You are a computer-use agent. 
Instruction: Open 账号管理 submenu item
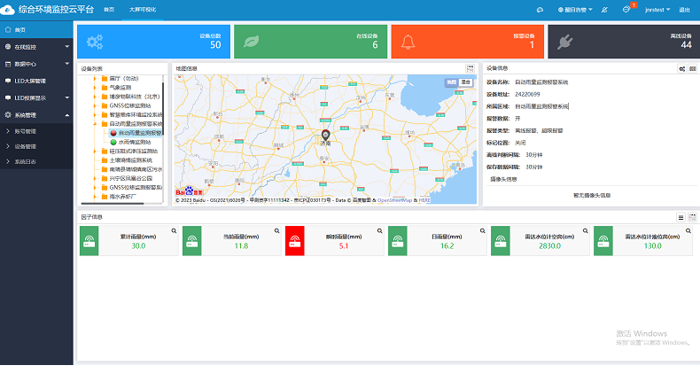(x=36, y=131)
